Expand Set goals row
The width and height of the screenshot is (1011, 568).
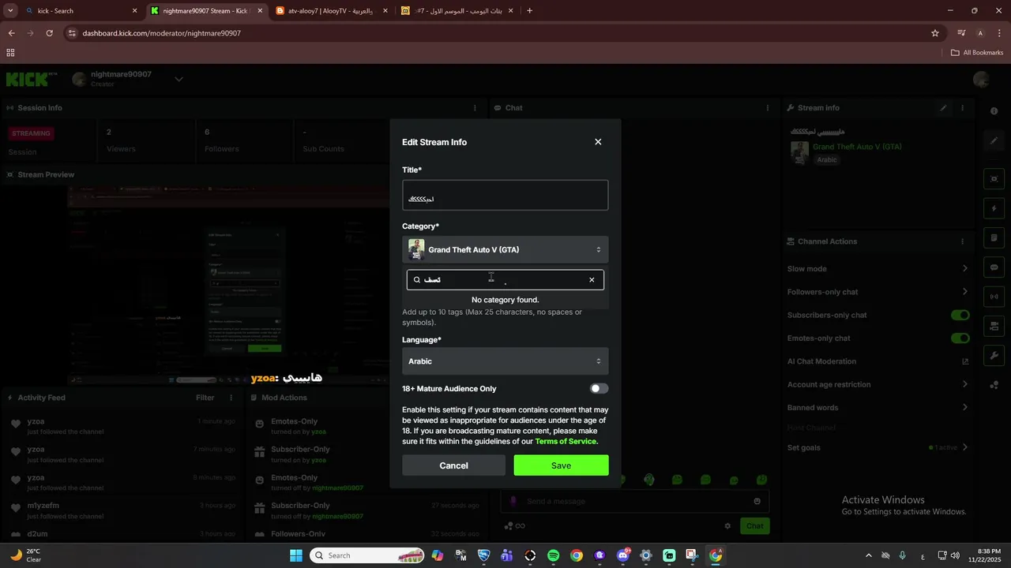(877, 447)
